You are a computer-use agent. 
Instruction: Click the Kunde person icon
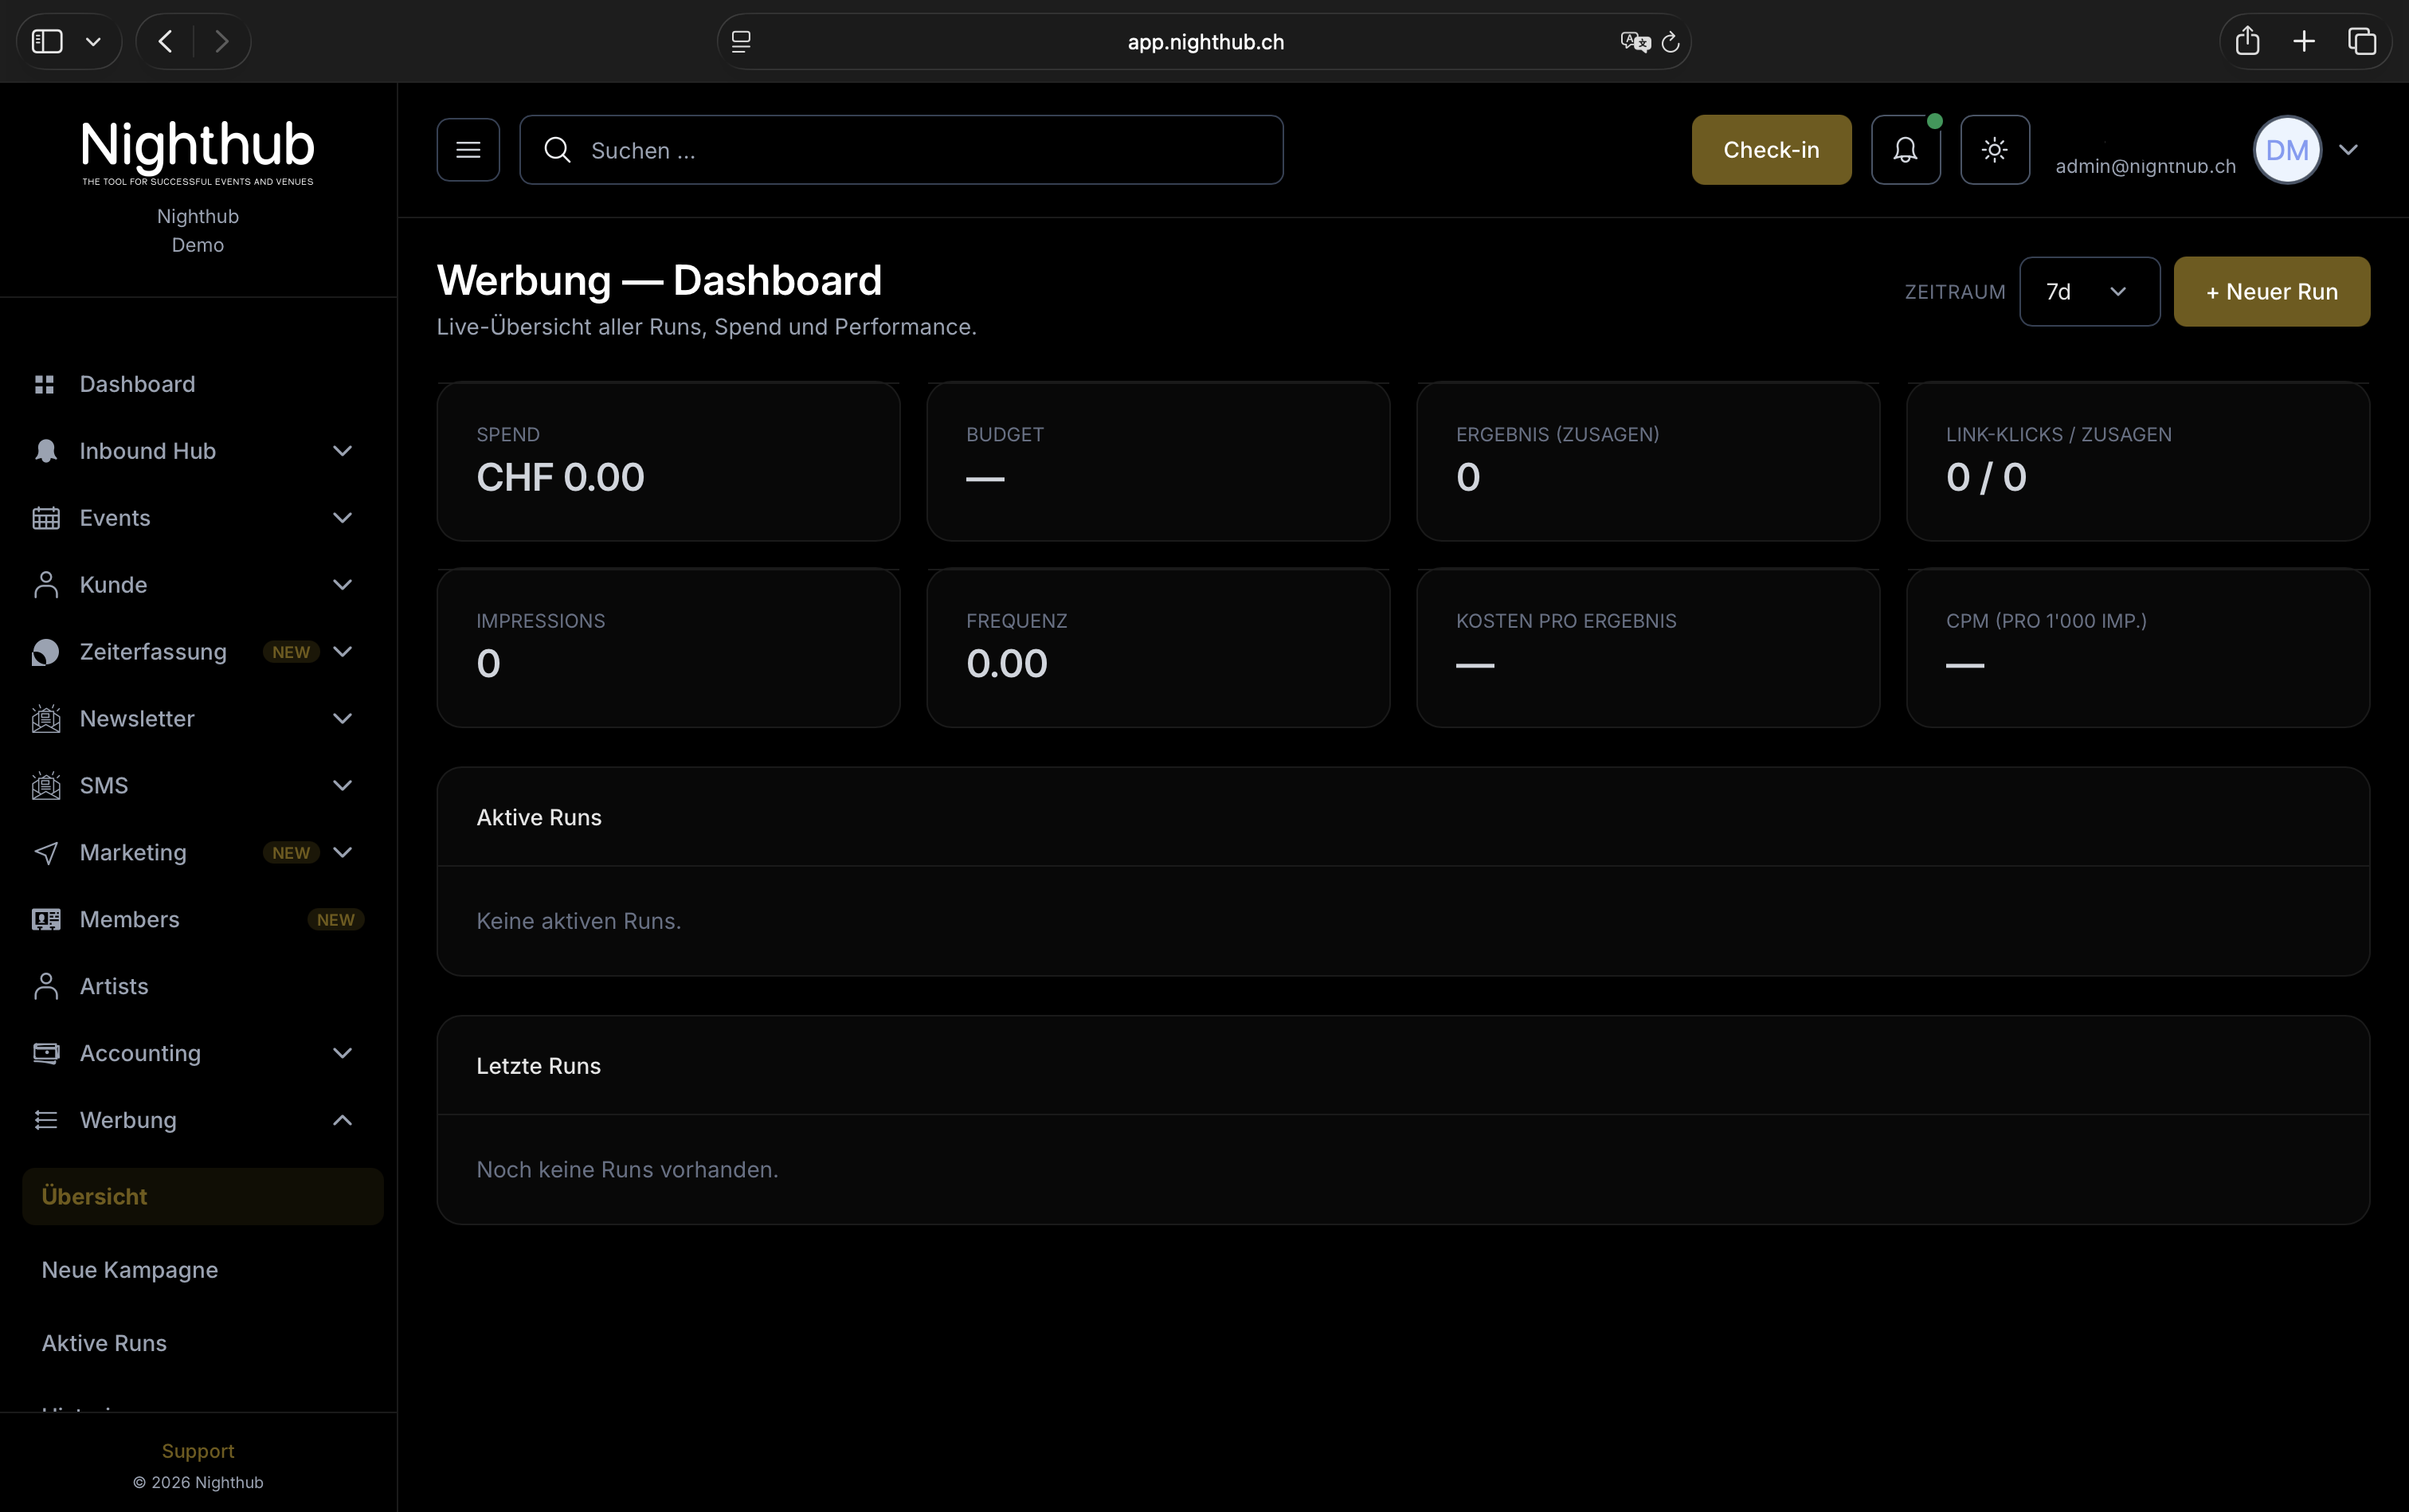pos(46,585)
